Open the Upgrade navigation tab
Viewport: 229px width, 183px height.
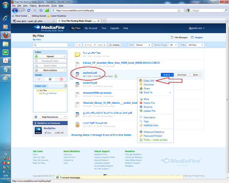point(114,28)
